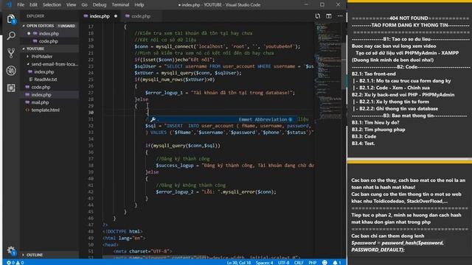
Task: Open the Help menu
Action: pos(139,5)
